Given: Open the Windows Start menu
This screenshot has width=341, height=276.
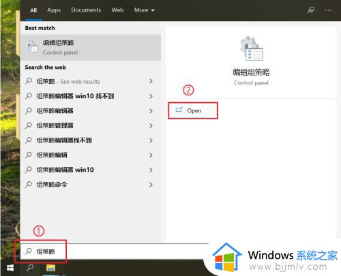Looking at the screenshot, I should coord(10,268).
